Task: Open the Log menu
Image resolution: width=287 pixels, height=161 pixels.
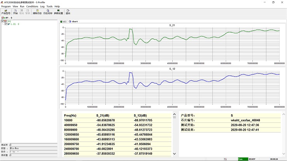Action: (42, 6)
